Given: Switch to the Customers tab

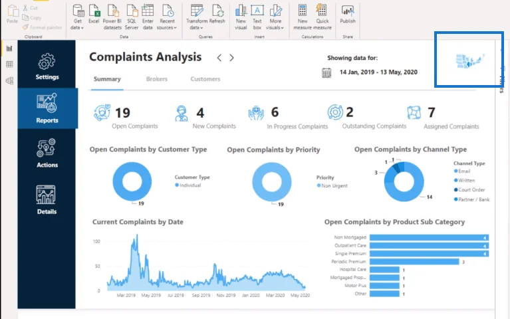Looking at the screenshot, I should pos(205,79).
